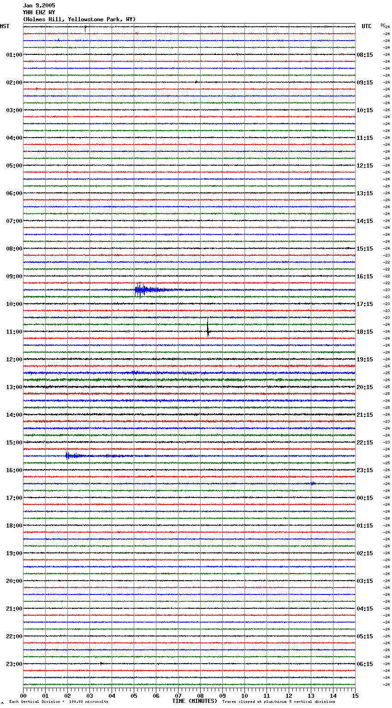Click the 10:15 UTC time label

pos(365,110)
